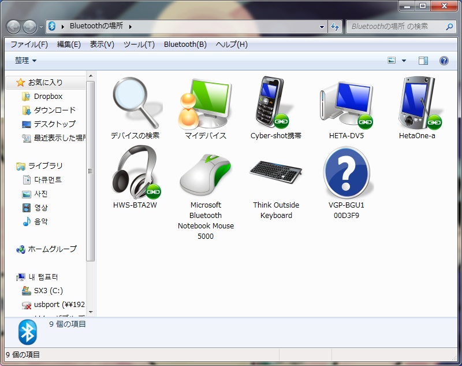Open the マイデバイス computer icon
The width and height of the screenshot is (462, 366).
[206, 103]
